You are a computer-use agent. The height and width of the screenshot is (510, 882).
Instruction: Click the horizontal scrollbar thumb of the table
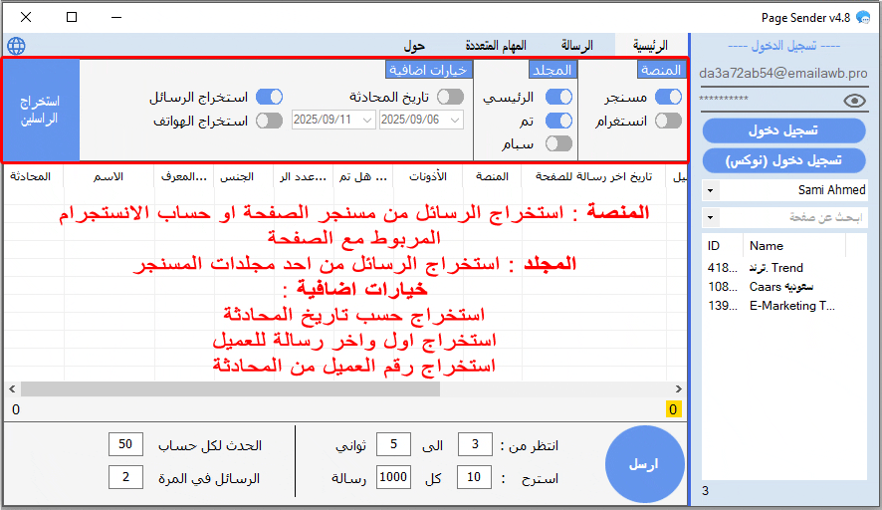pyautogui.click(x=231, y=388)
